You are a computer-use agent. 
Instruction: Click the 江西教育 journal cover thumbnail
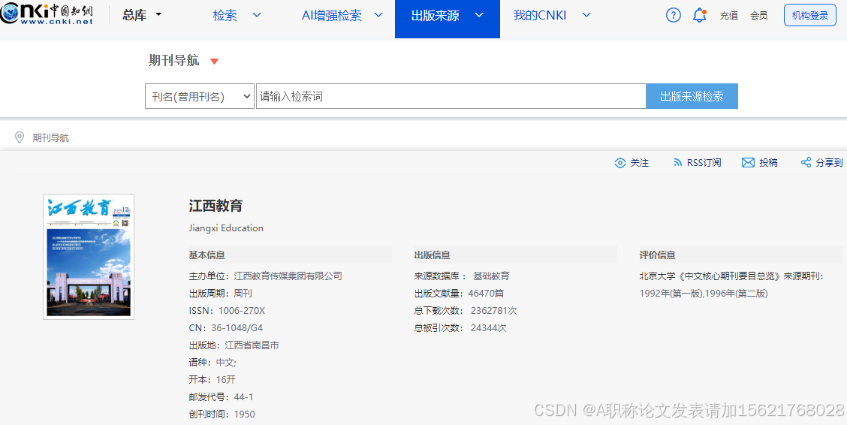(89, 257)
